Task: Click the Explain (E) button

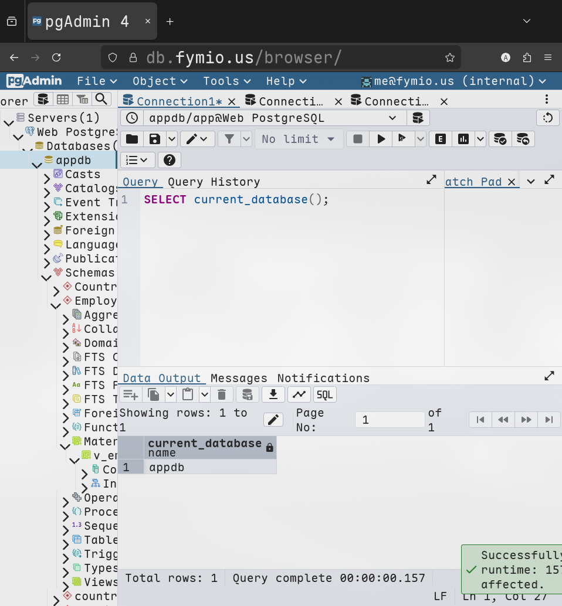Action: pyautogui.click(x=440, y=139)
